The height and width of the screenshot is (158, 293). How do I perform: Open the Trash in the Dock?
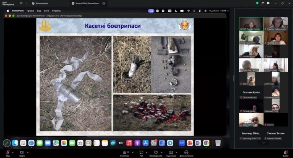(218, 143)
